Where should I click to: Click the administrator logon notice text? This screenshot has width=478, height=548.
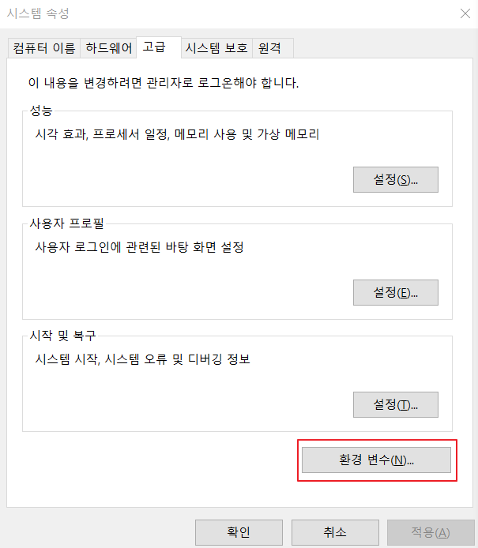[x=164, y=83]
